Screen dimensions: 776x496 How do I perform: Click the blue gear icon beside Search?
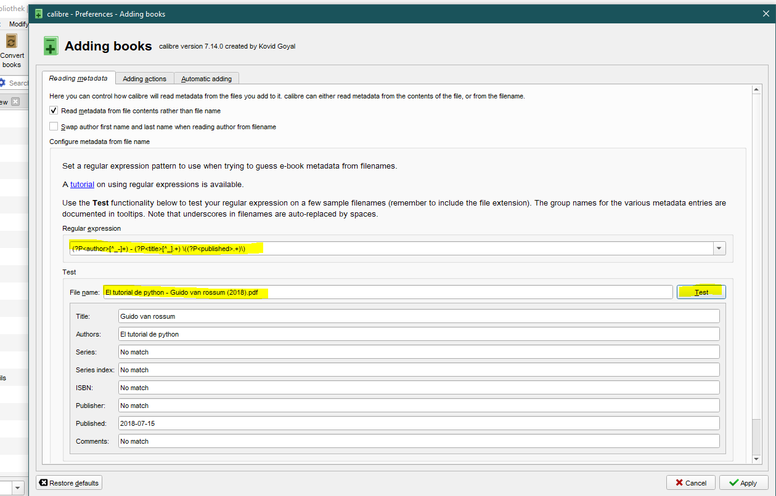click(x=2, y=83)
